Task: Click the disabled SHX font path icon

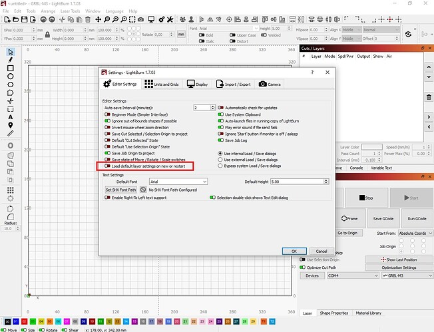Action: point(143,190)
